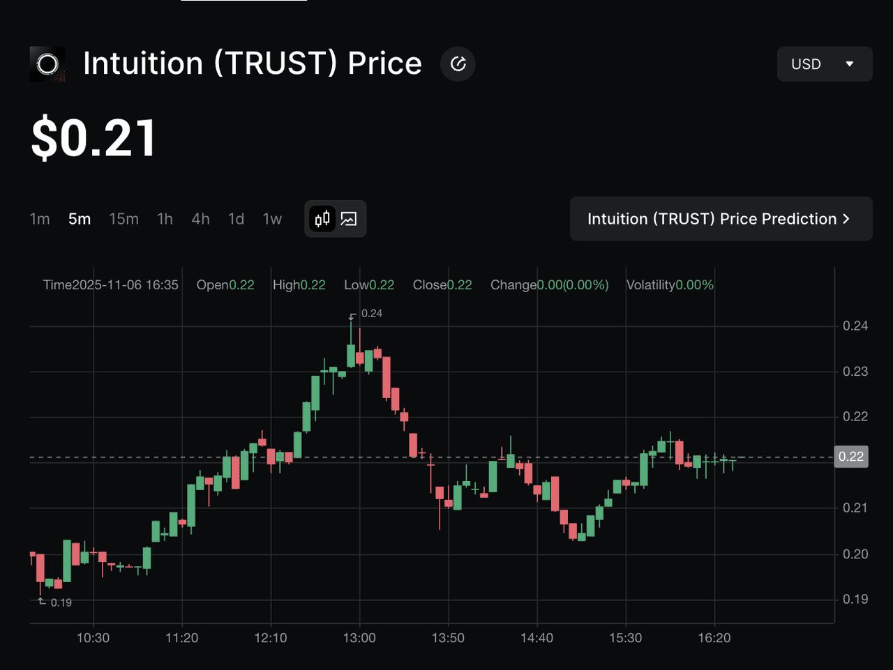The image size is (893, 670).
Task: Click the refresh price icon
Action: click(458, 63)
